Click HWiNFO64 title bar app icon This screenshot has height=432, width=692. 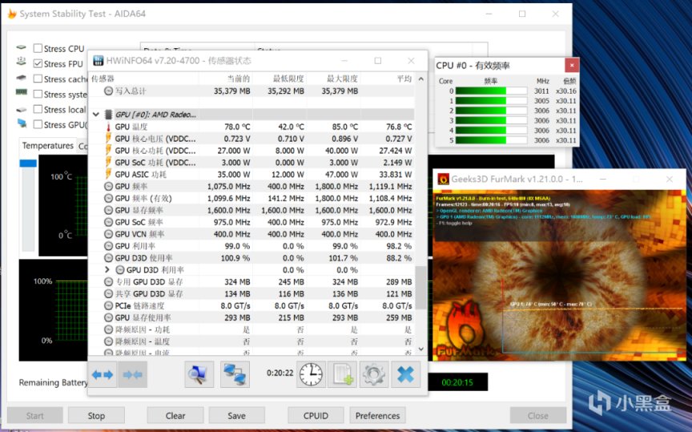click(98, 61)
